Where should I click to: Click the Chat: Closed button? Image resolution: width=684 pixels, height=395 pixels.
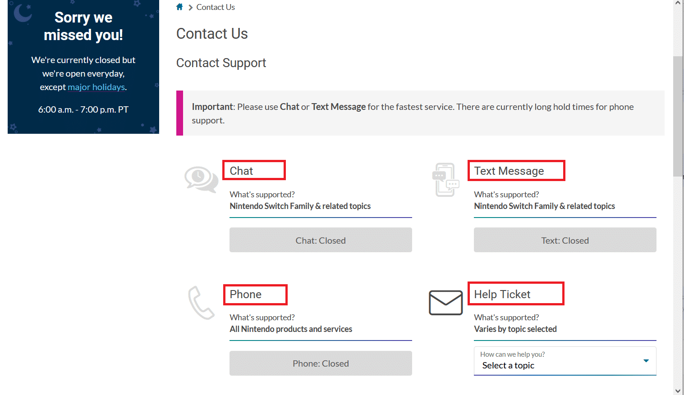click(321, 240)
